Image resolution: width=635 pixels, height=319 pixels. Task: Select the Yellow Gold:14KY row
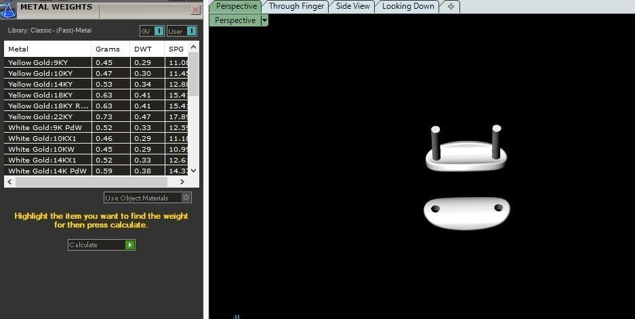pyautogui.click(x=96, y=84)
